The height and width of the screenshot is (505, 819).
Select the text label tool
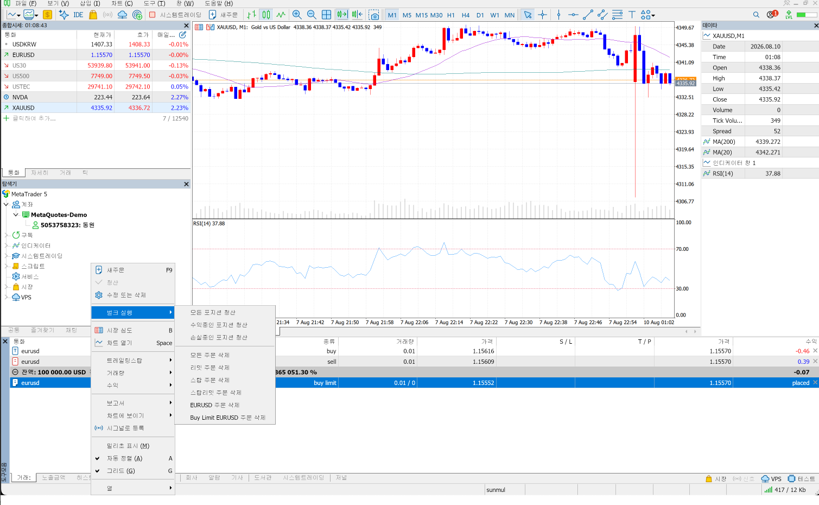[632, 15]
